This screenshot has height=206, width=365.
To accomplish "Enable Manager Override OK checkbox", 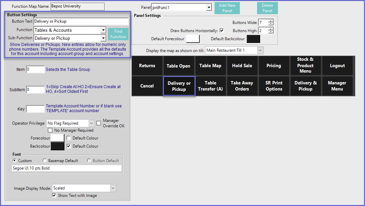I will tap(99, 123).
